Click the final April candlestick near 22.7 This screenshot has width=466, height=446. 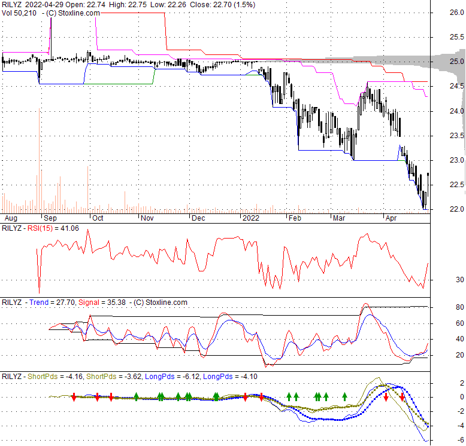(428, 184)
